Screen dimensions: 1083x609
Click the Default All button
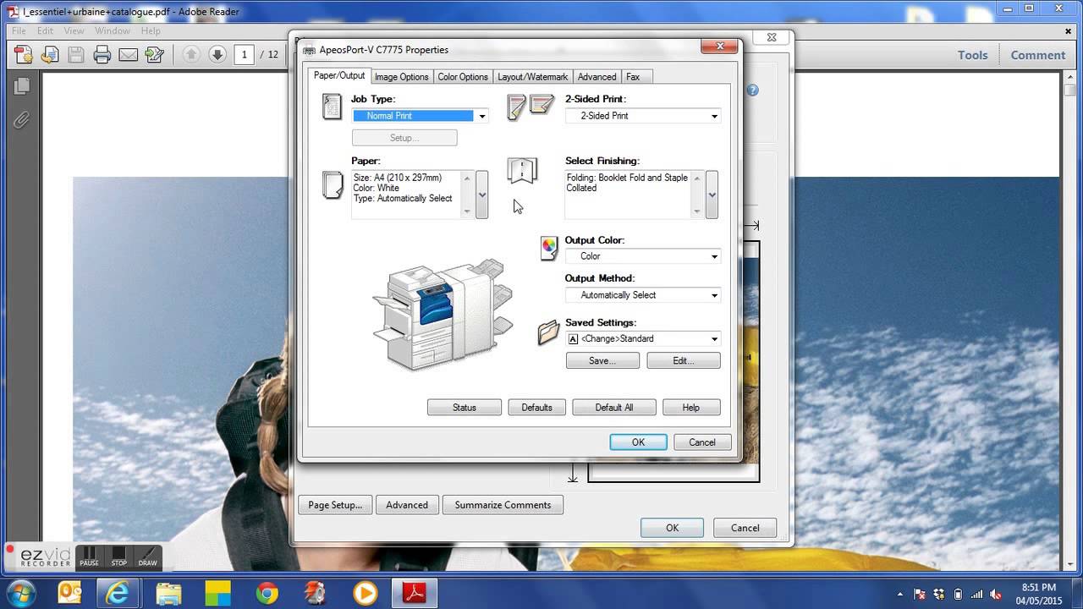[x=614, y=408]
